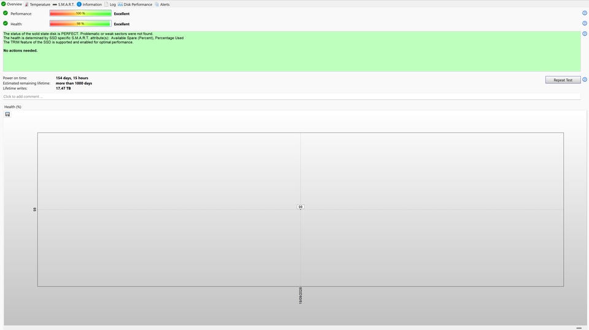Click the save icon above the health graph
The height and width of the screenshot is (330, 589).
[x=7, y=114]
